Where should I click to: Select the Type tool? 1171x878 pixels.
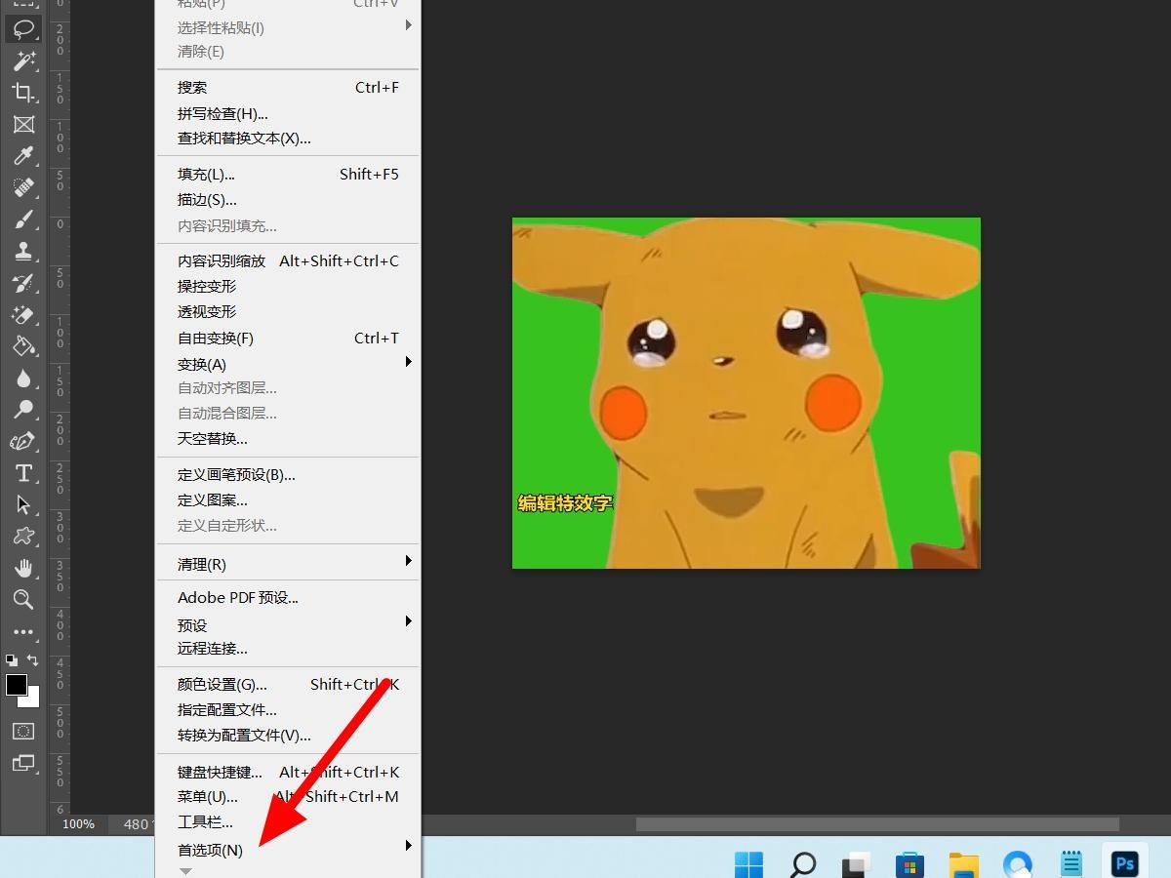click(x=24, y=473)
